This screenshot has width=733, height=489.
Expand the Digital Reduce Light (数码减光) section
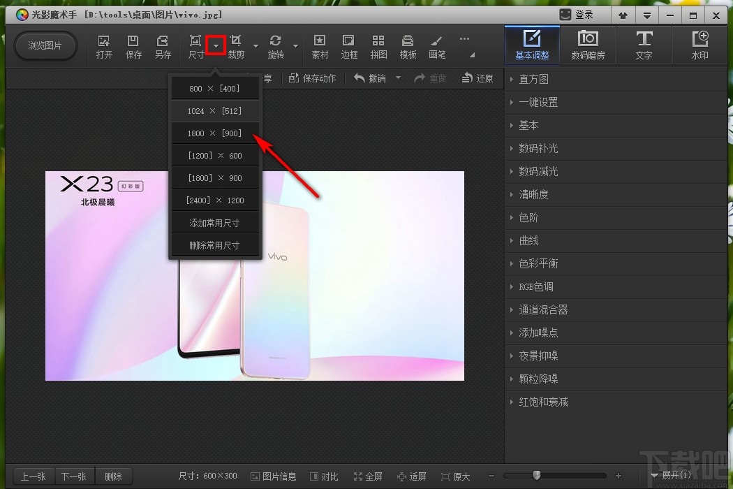tap(616, 171)
